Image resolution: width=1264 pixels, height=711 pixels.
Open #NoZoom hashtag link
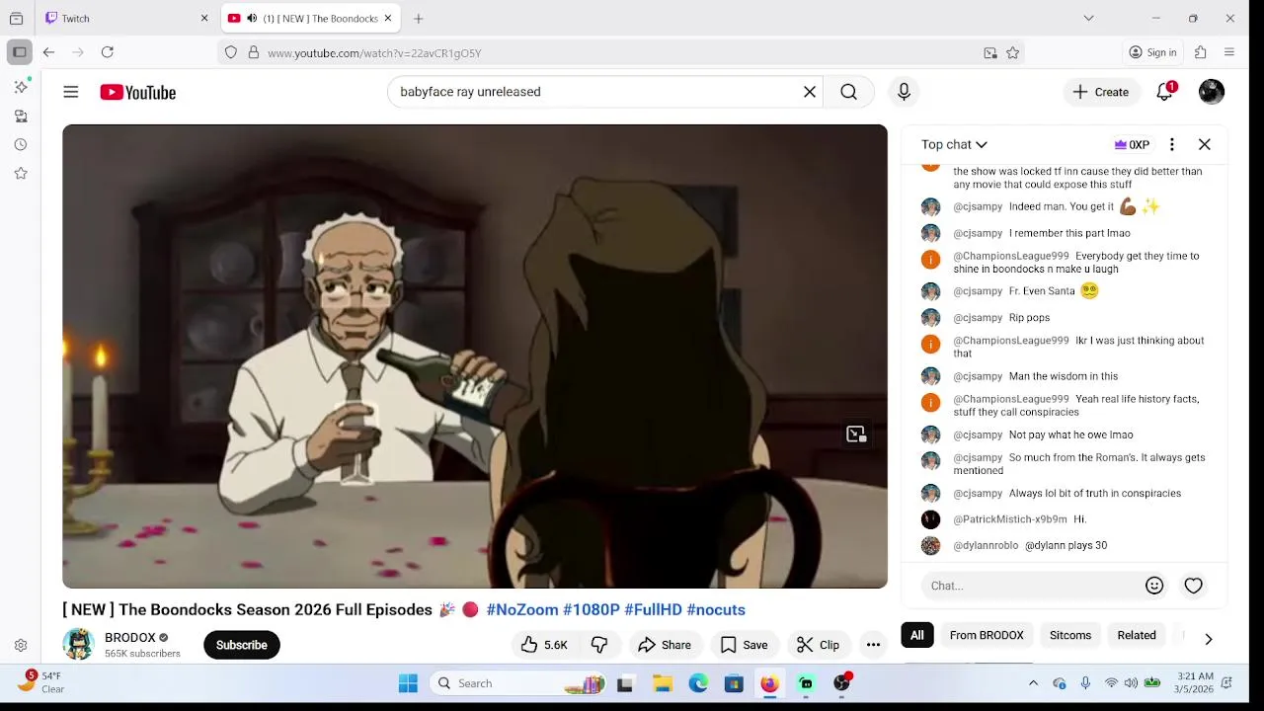coord(522,609)
